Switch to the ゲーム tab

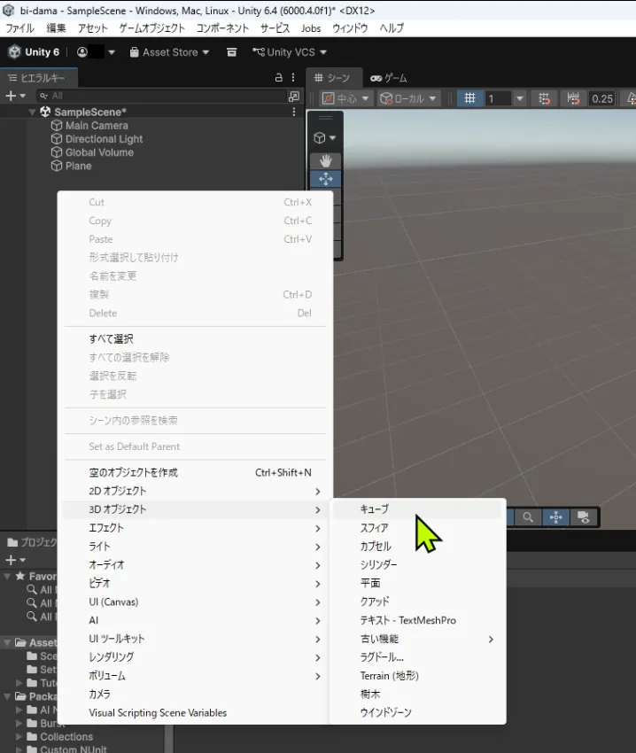[389, 78]
